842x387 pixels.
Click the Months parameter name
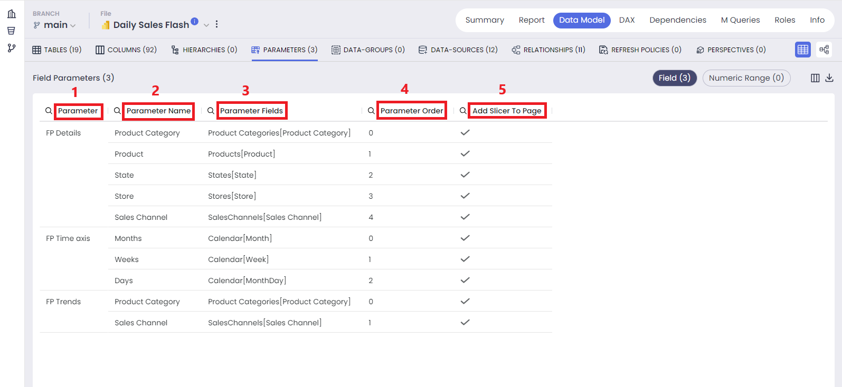[128, 238]
